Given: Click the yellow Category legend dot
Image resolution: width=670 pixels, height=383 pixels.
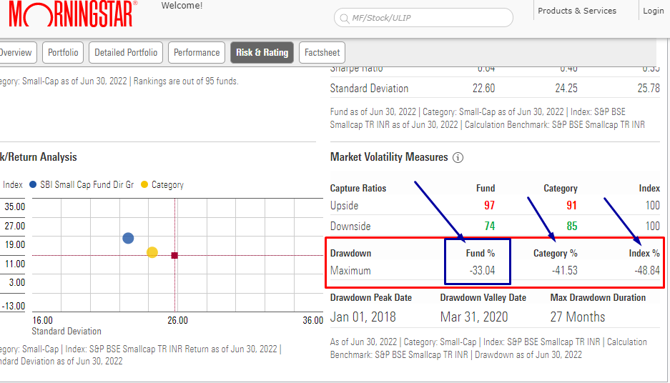Looking at the screenshot, I should [144, 184].
